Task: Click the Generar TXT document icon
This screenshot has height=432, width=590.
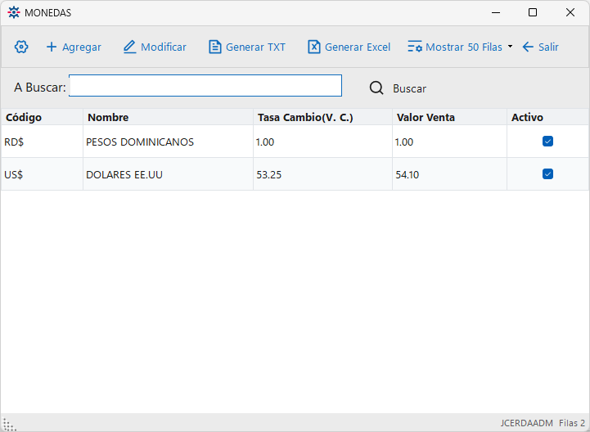Action: click(x=215, y=47)
